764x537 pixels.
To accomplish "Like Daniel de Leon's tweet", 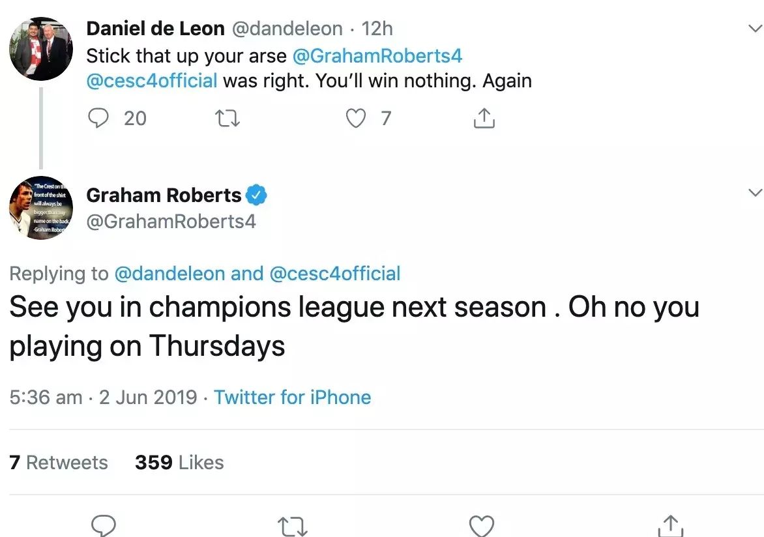I will coord(355,118).
